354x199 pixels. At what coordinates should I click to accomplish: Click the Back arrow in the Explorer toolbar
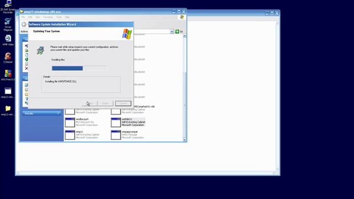(24, 24)
